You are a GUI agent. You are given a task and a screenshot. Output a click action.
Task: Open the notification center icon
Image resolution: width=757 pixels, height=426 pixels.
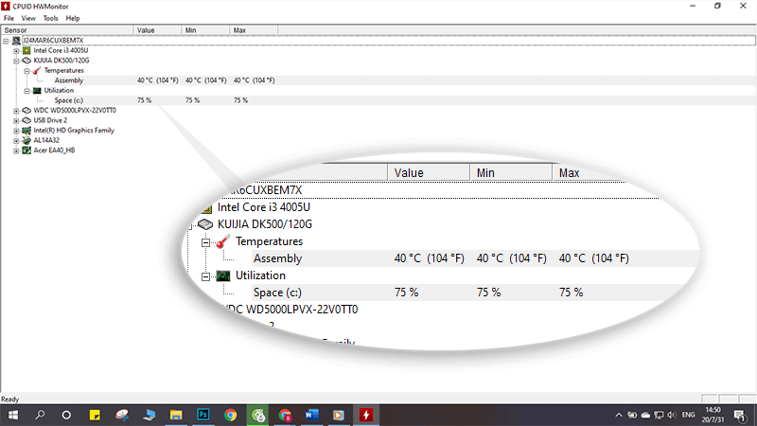740,415
